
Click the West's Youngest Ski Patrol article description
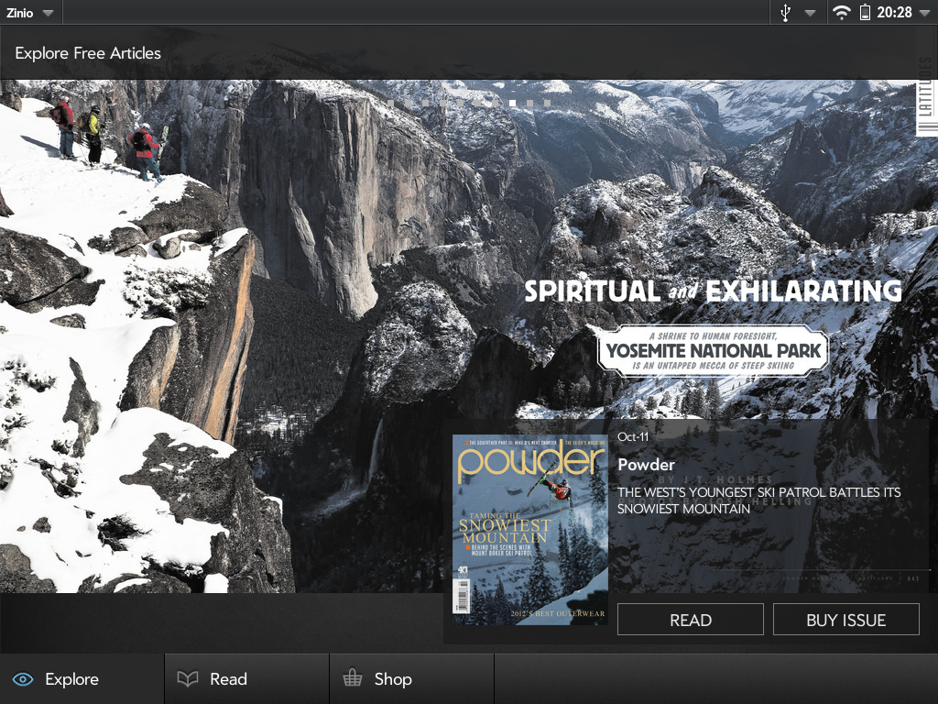759,500
